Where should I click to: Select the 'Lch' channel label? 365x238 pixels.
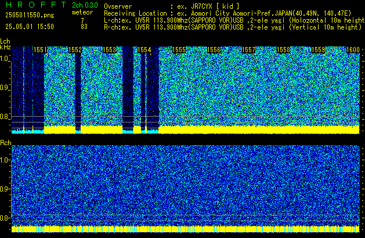point(5,41)
